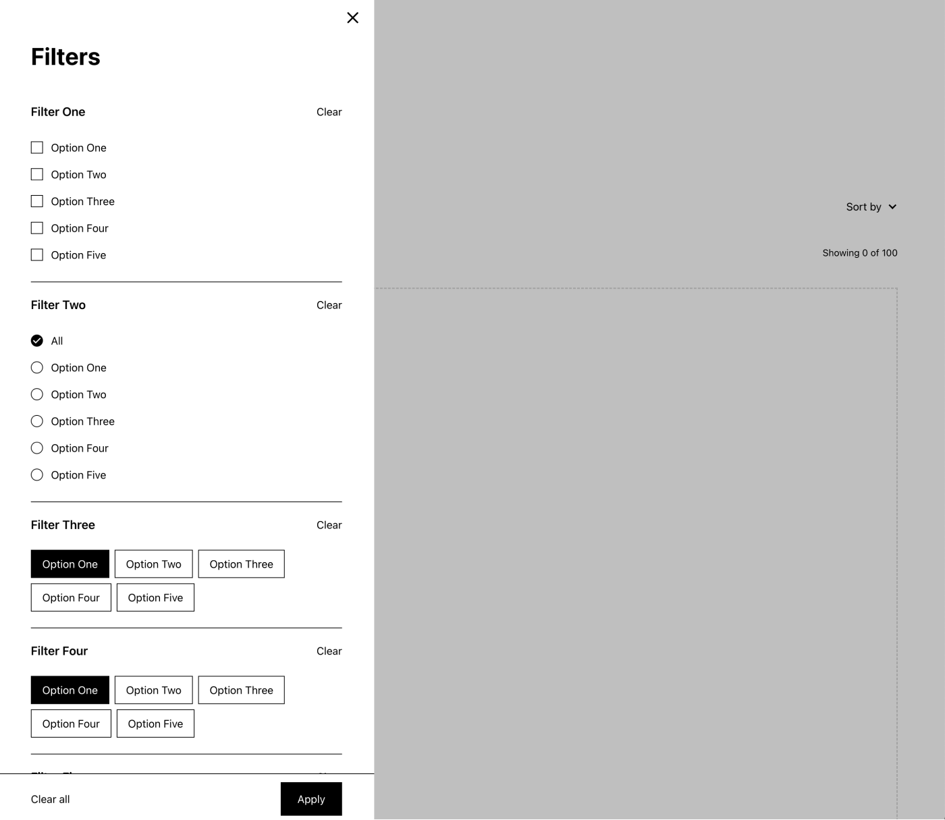The height and width of the screenshot is (820, 945).
Task: Close the Filters panel with X icon
Action: coord(352,18)
